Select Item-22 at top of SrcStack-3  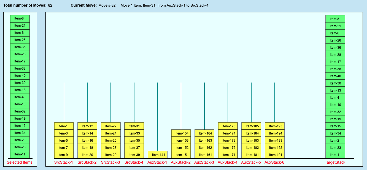(111, 126)
